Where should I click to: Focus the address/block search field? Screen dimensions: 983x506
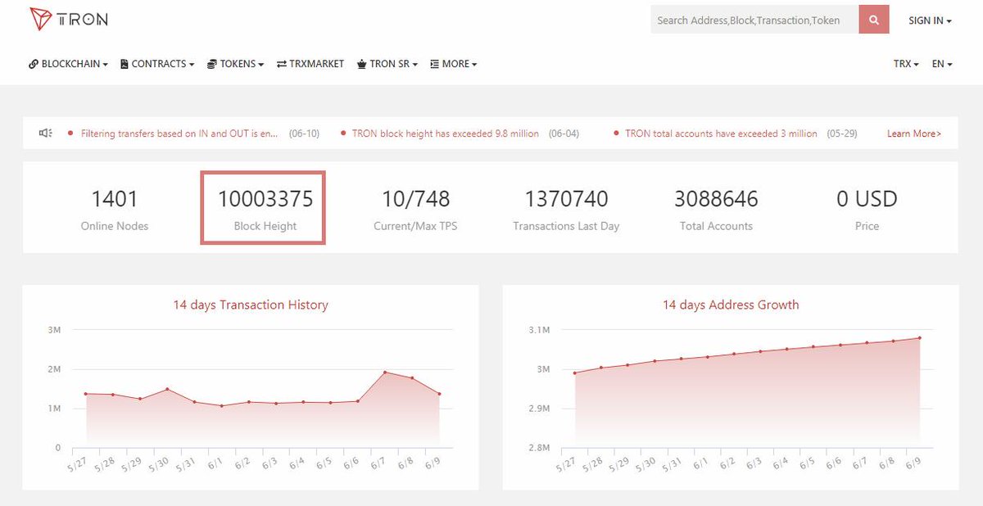pos(754,20)
